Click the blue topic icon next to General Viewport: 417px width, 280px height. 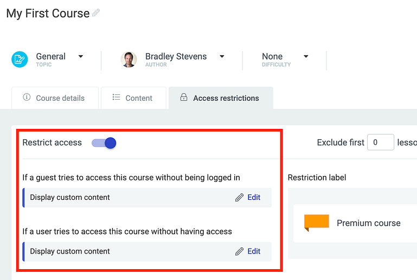pyautogui.click(x=20, y=60)
